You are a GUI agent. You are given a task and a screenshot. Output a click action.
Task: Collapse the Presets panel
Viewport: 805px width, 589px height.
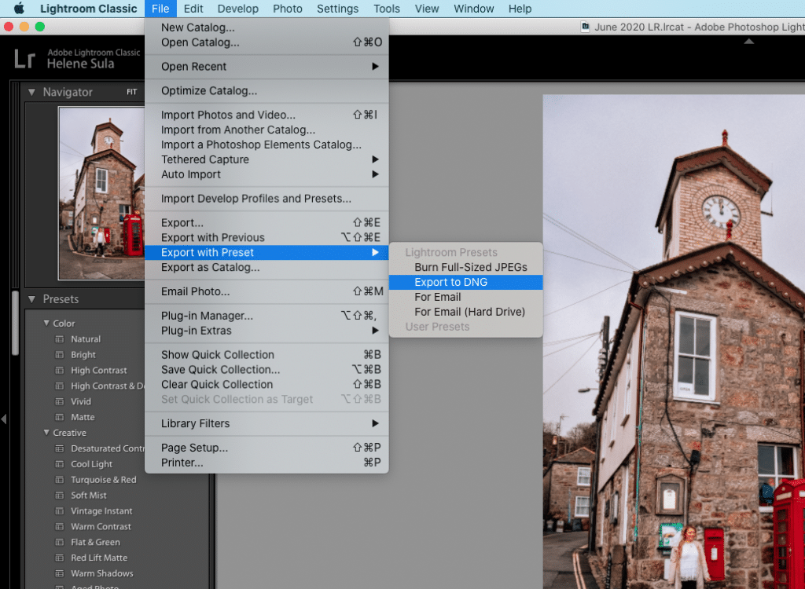31,299
